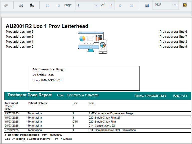Click date range '01/01/2025 to 11/04/2025'

[82, 95]
